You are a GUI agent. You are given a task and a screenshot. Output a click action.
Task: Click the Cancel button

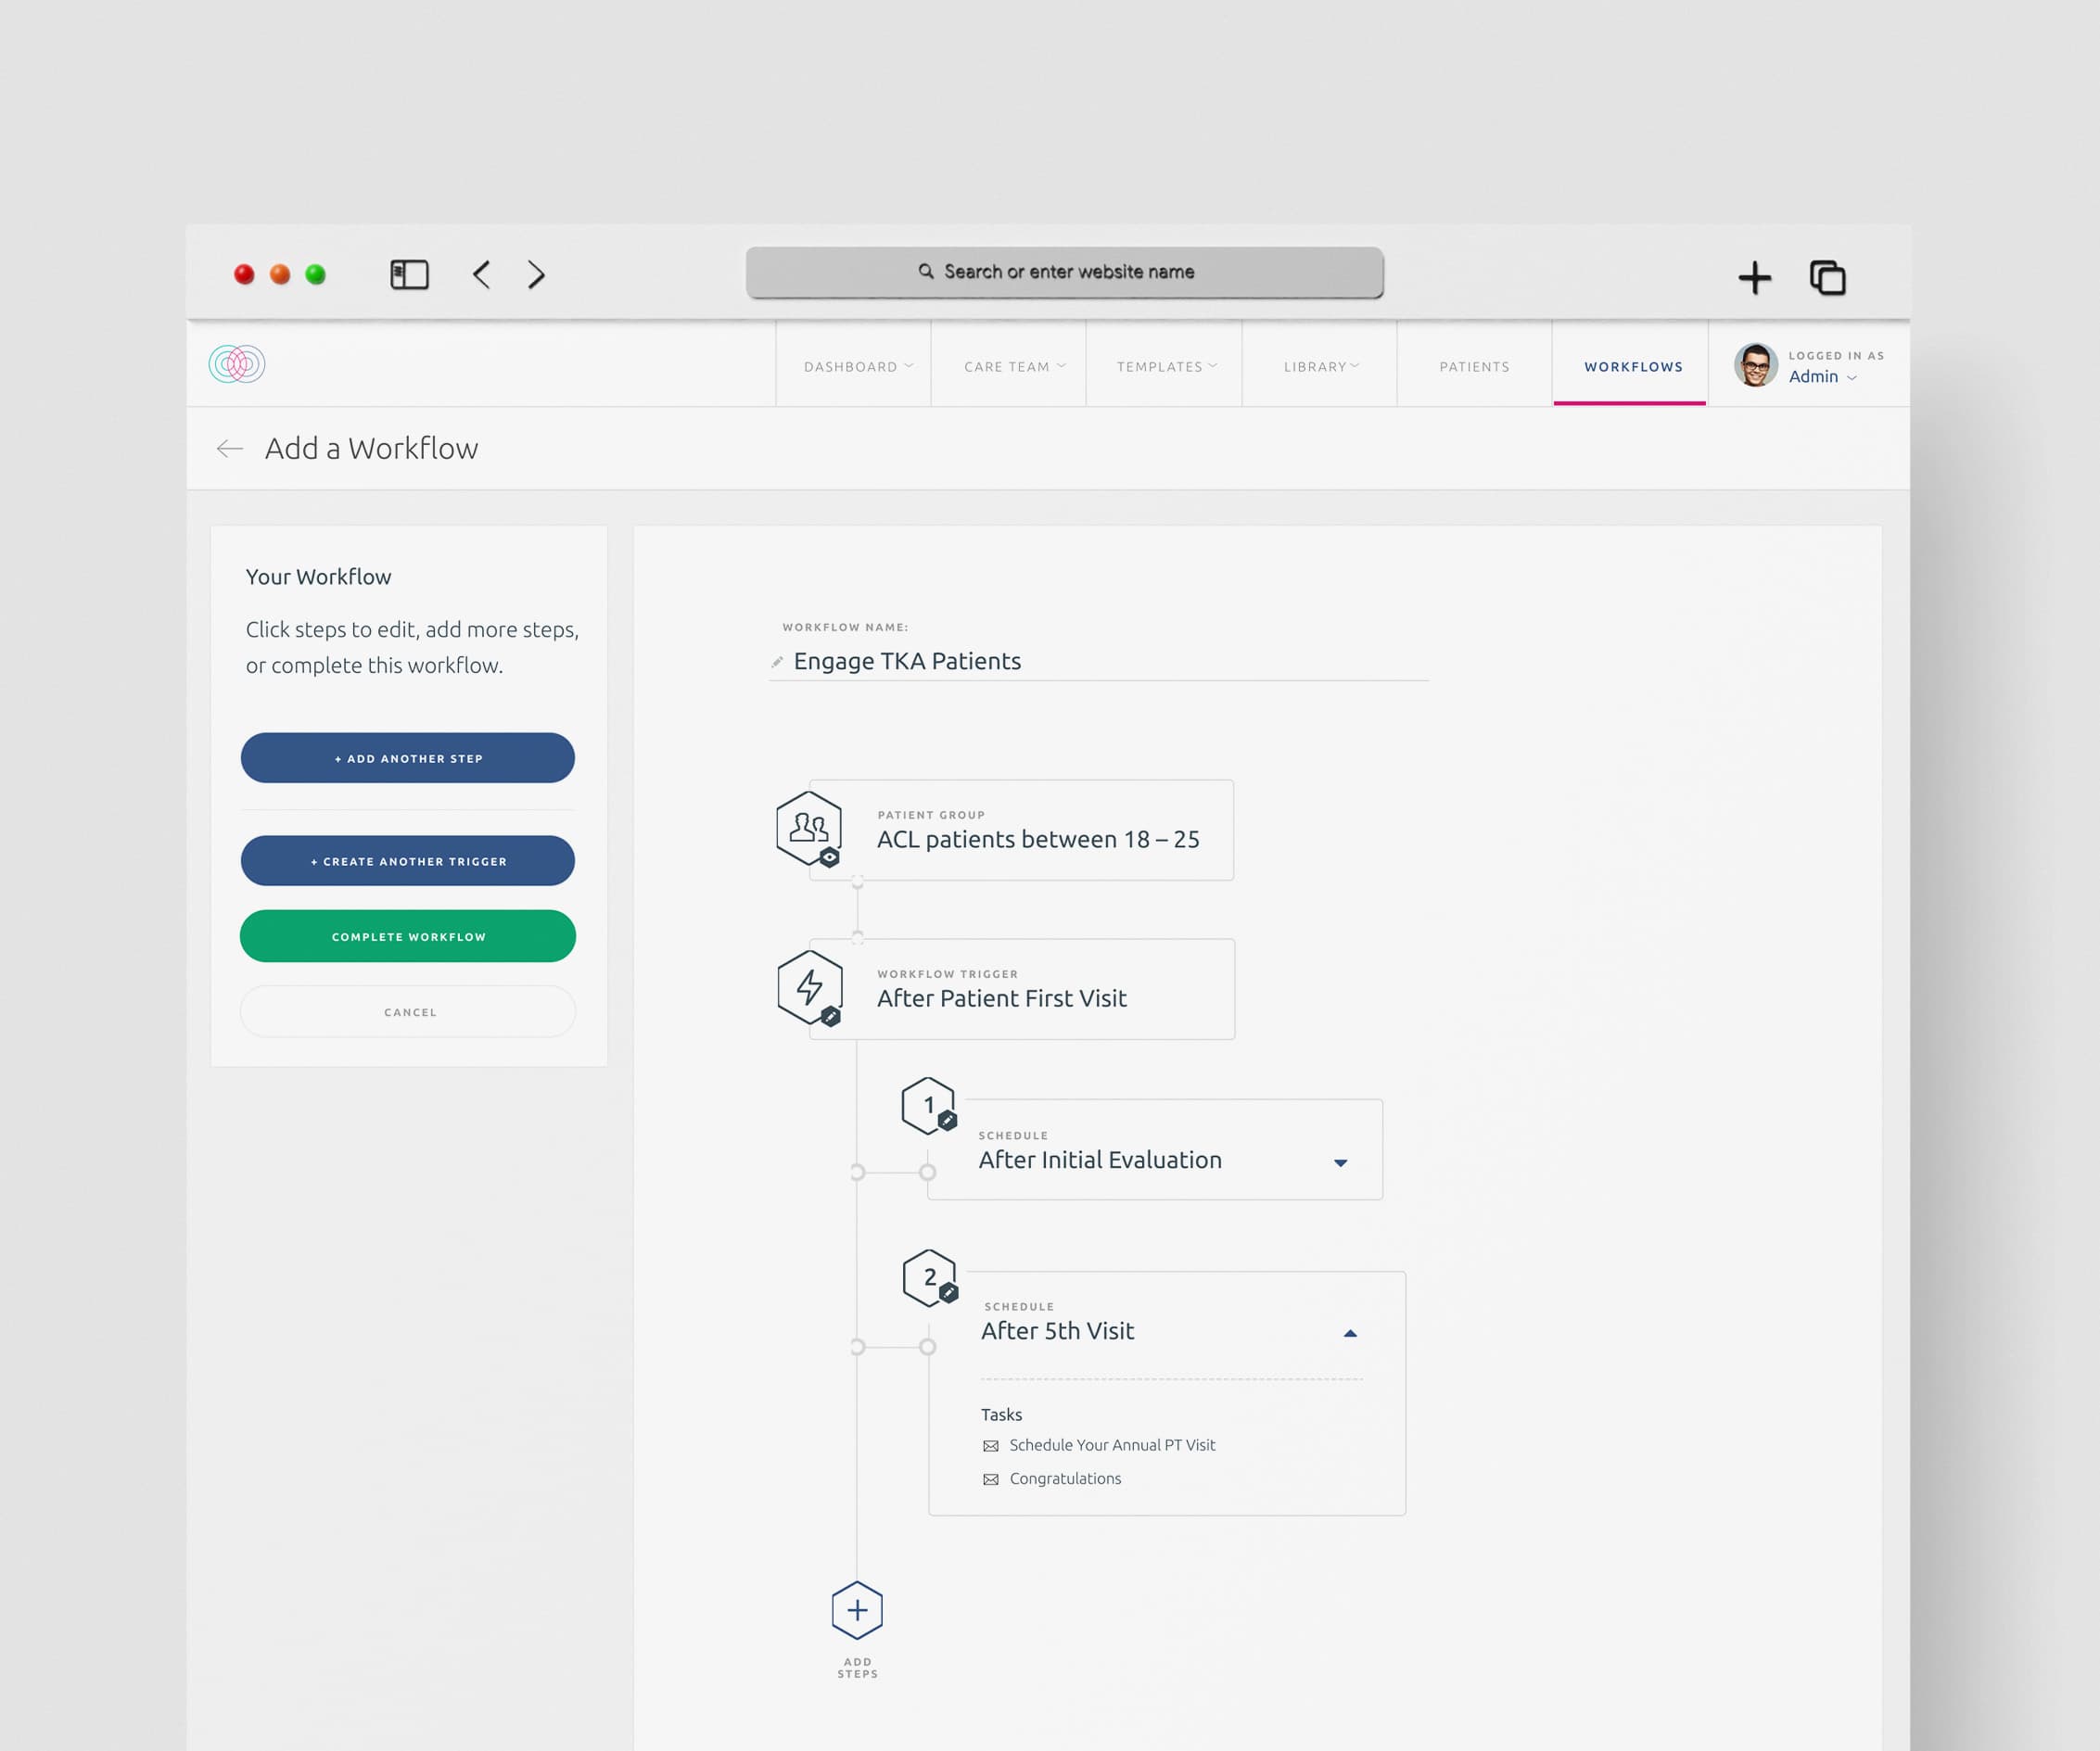tap(408, 1012)
